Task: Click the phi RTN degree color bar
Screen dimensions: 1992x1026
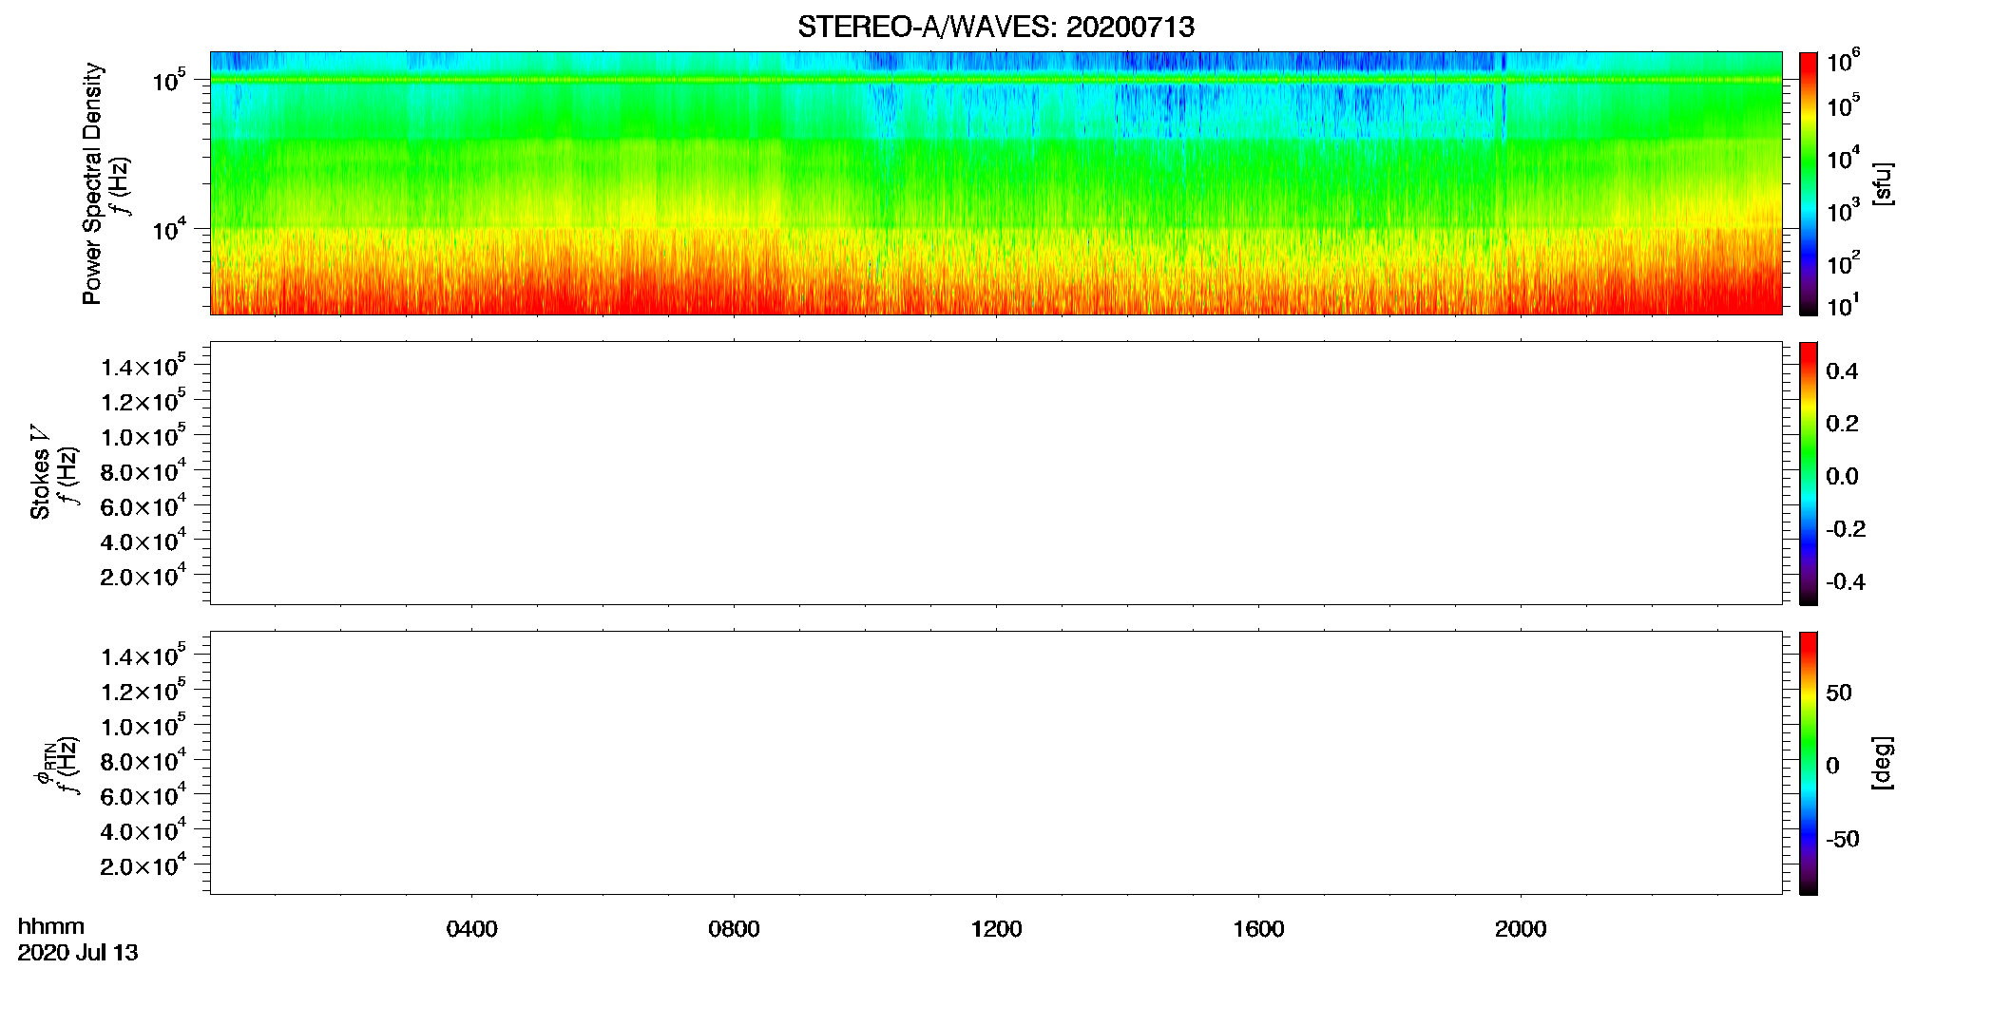Action: click(1809, 763)
